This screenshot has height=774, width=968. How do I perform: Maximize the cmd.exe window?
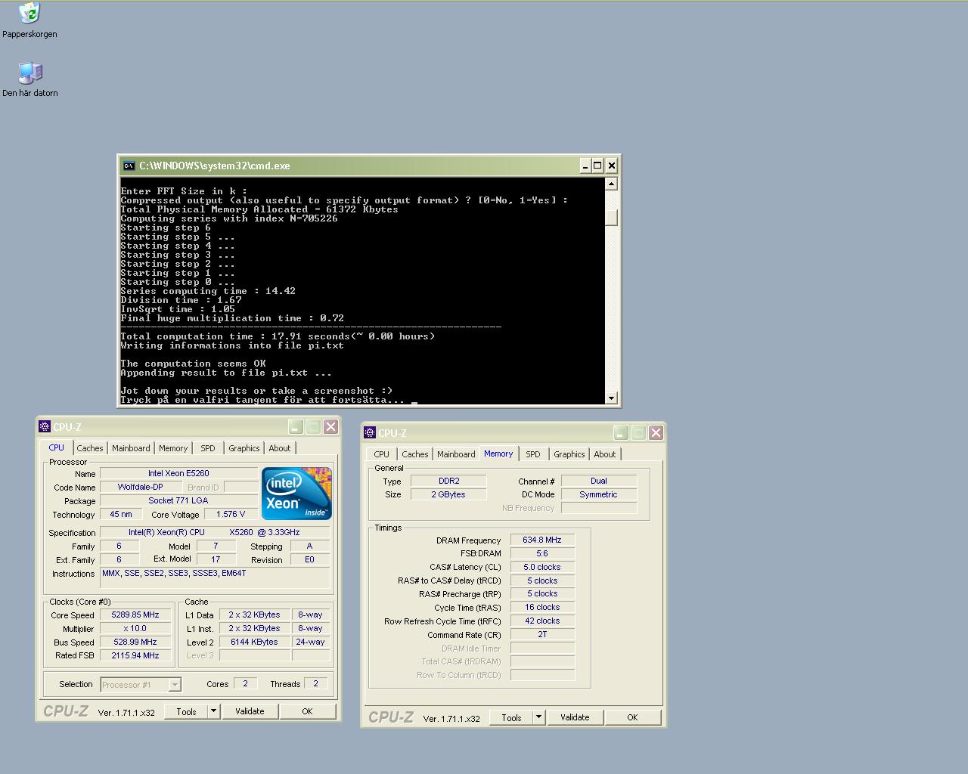(598, 166)
